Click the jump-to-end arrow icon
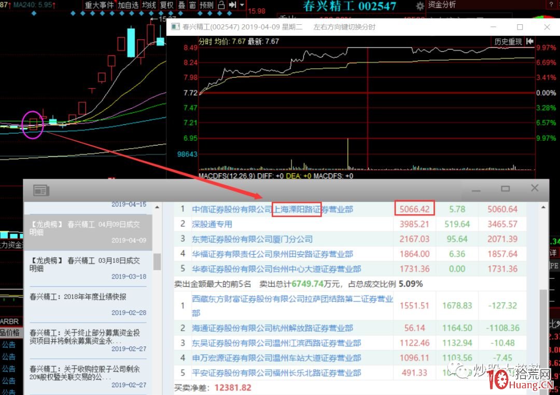The width and height of the screenshot is (560, 395). [232, 5]
